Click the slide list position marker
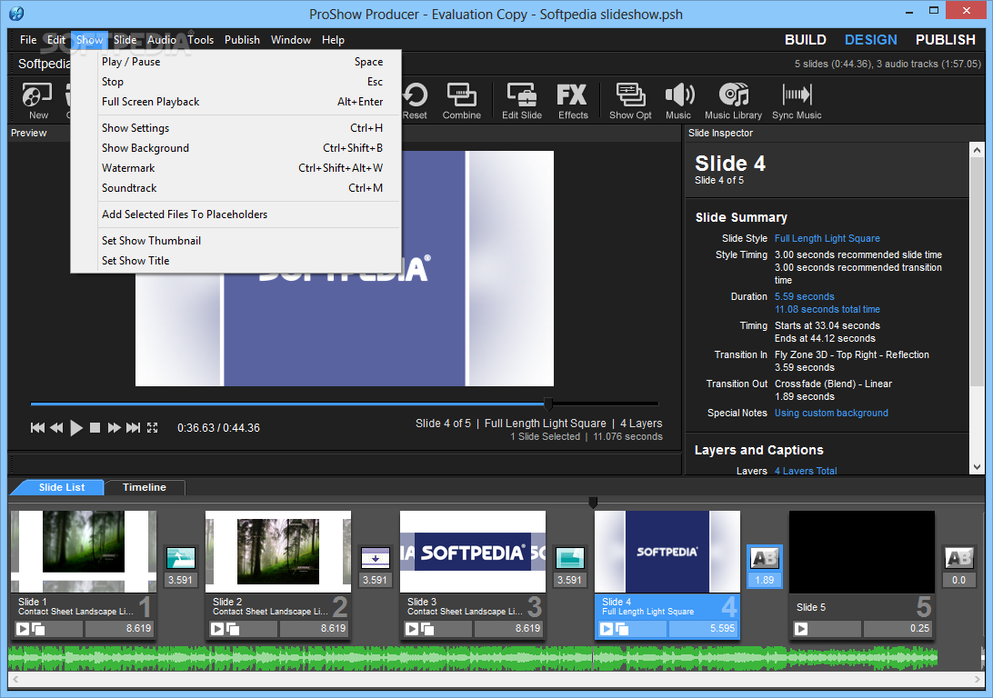This screenshot has width=993, height=698. (x=593, y=503)
